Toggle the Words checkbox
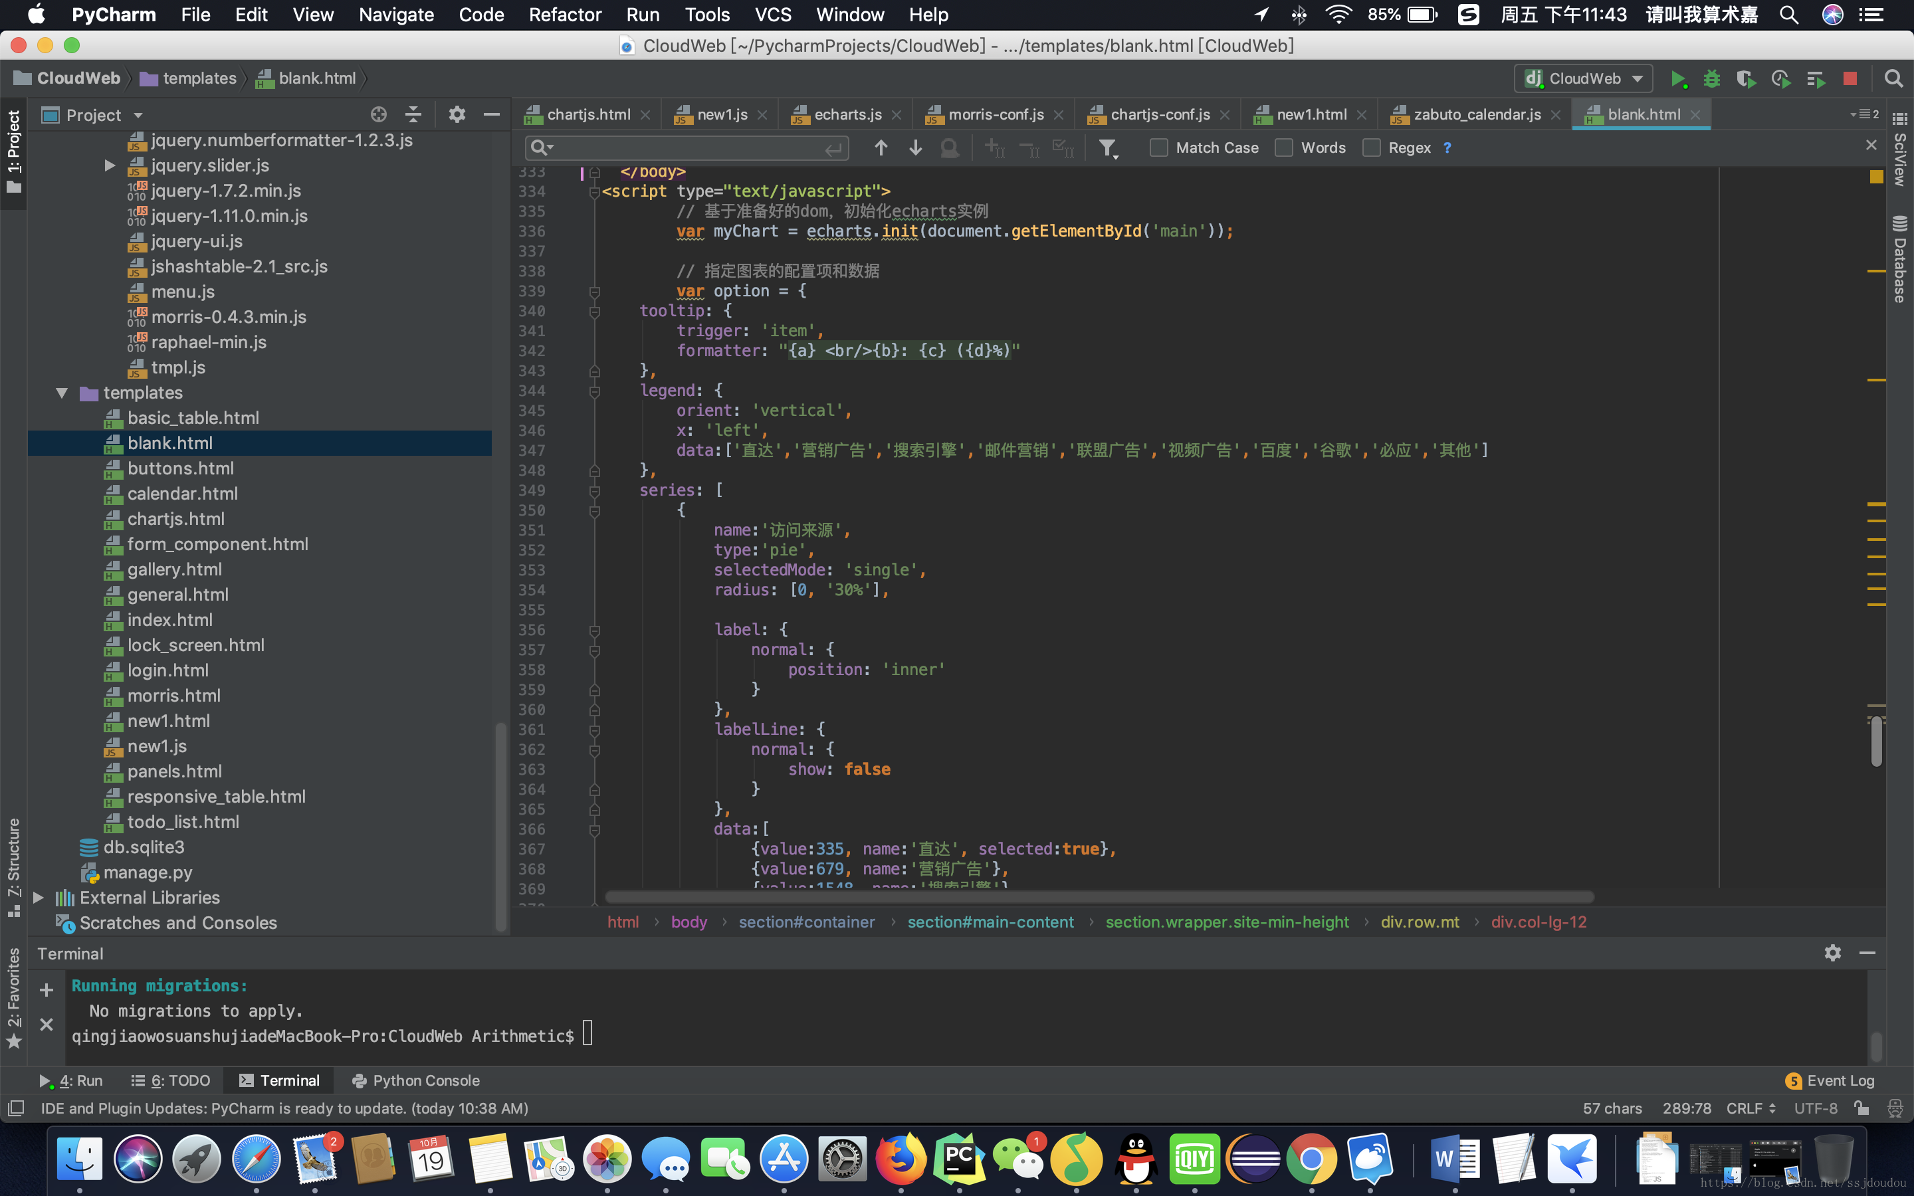1914x1196 pixels. tap(1284, 148)
